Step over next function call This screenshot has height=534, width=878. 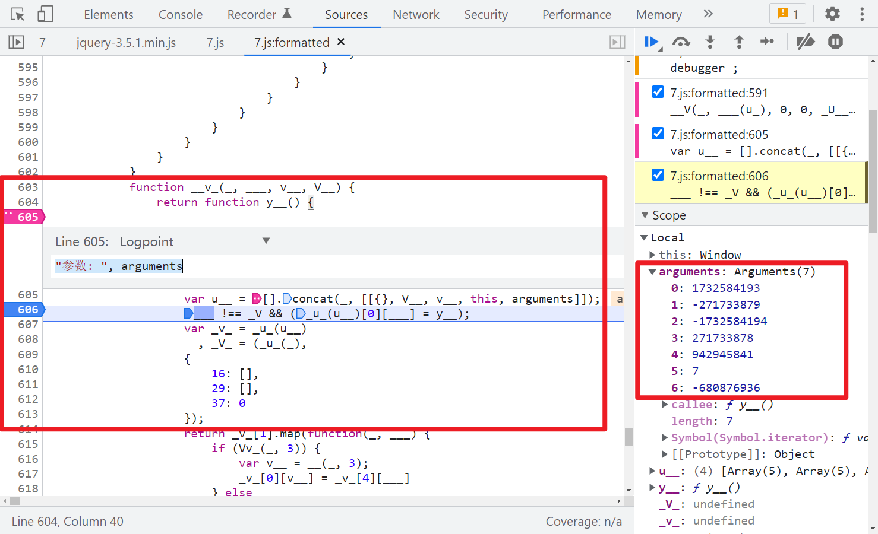coord(681,42)
